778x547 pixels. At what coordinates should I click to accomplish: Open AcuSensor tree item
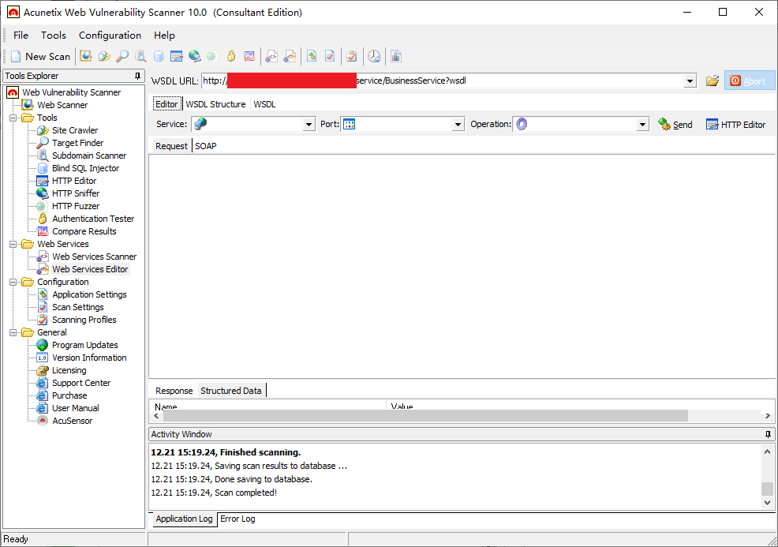73,421
